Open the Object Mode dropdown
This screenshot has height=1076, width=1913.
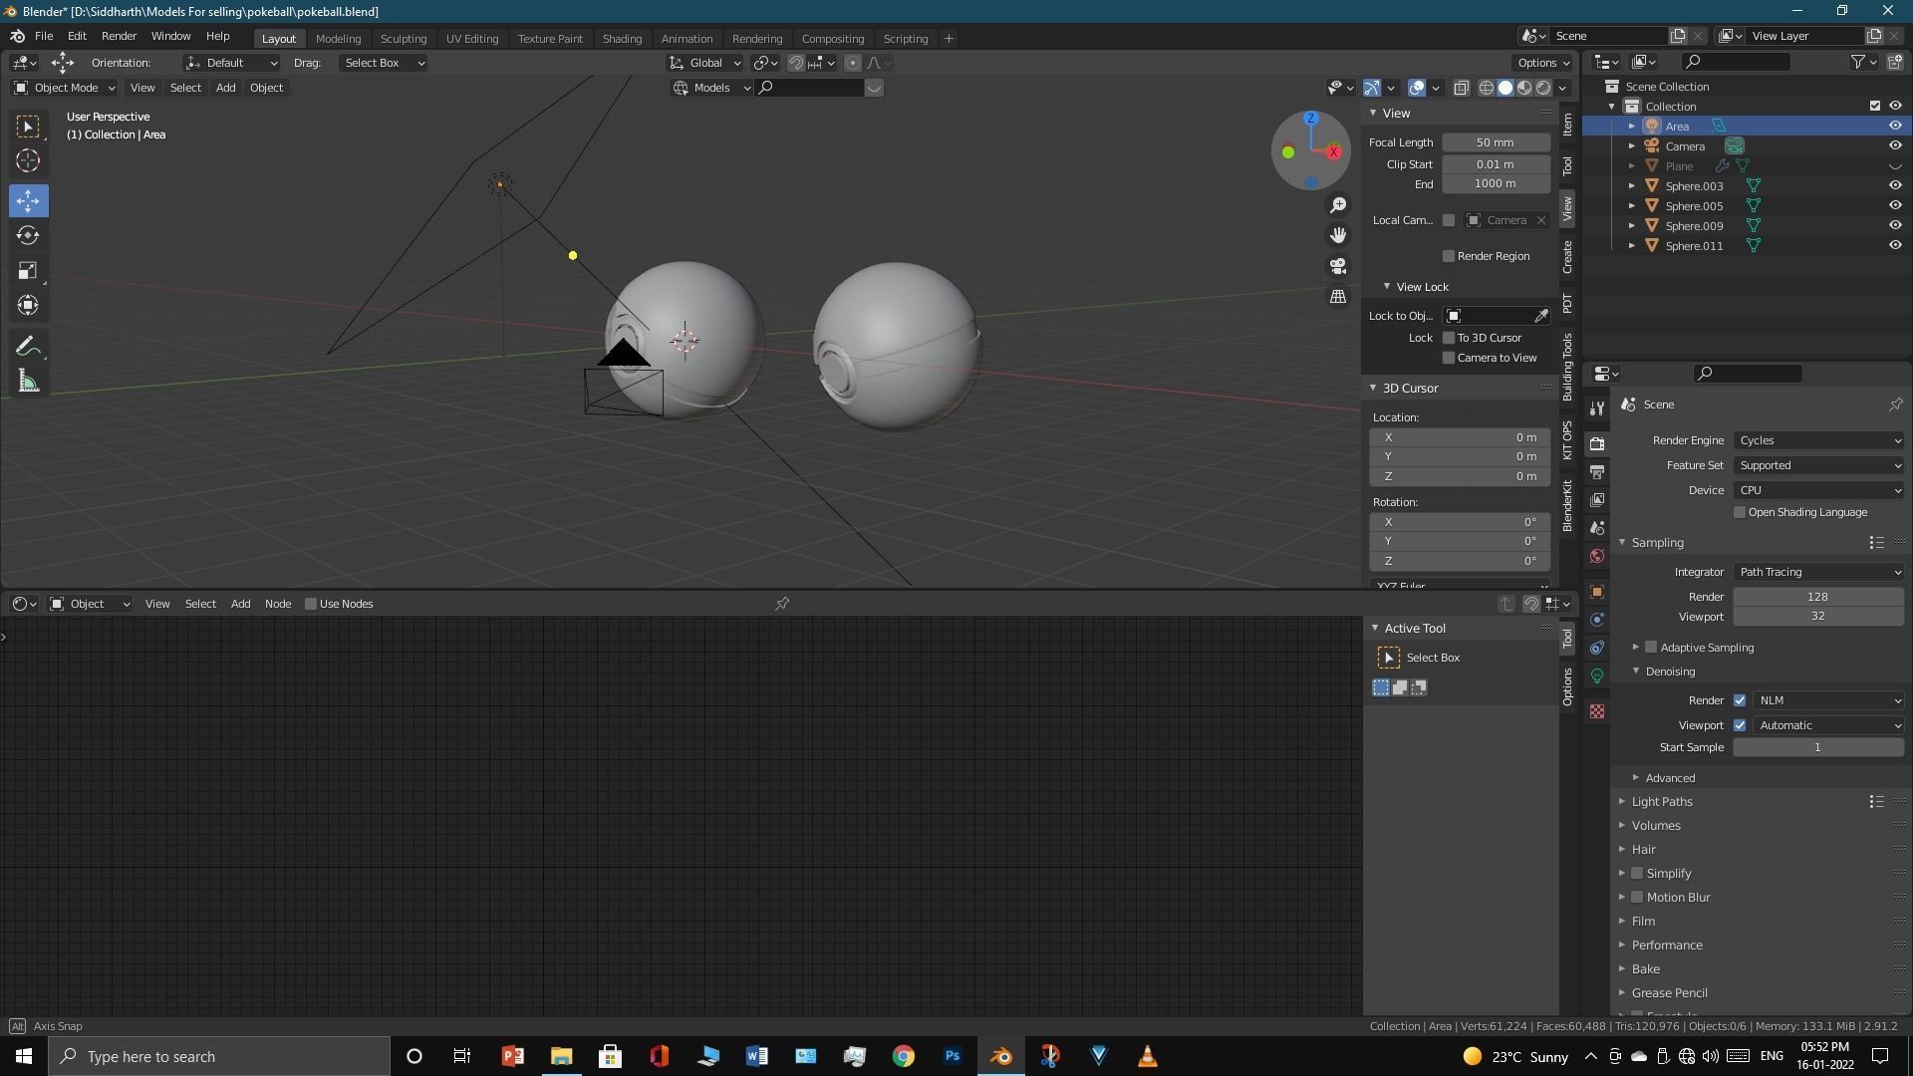[x=65, y=88]
